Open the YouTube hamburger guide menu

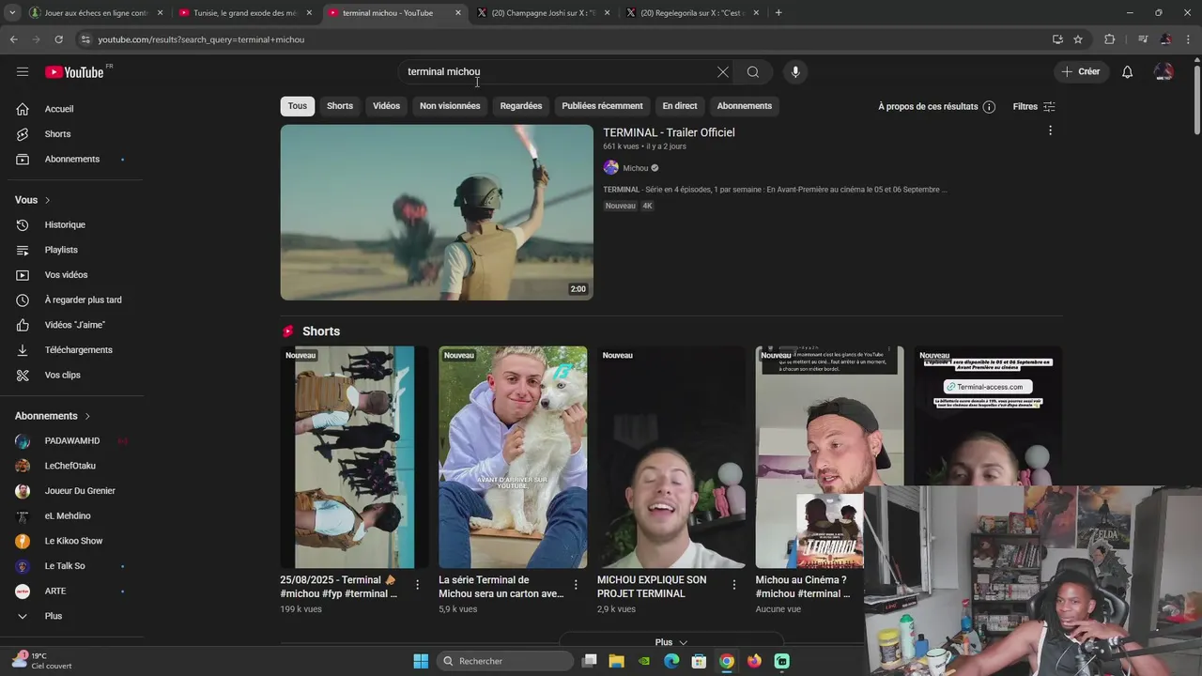click(x=23, y=71)
